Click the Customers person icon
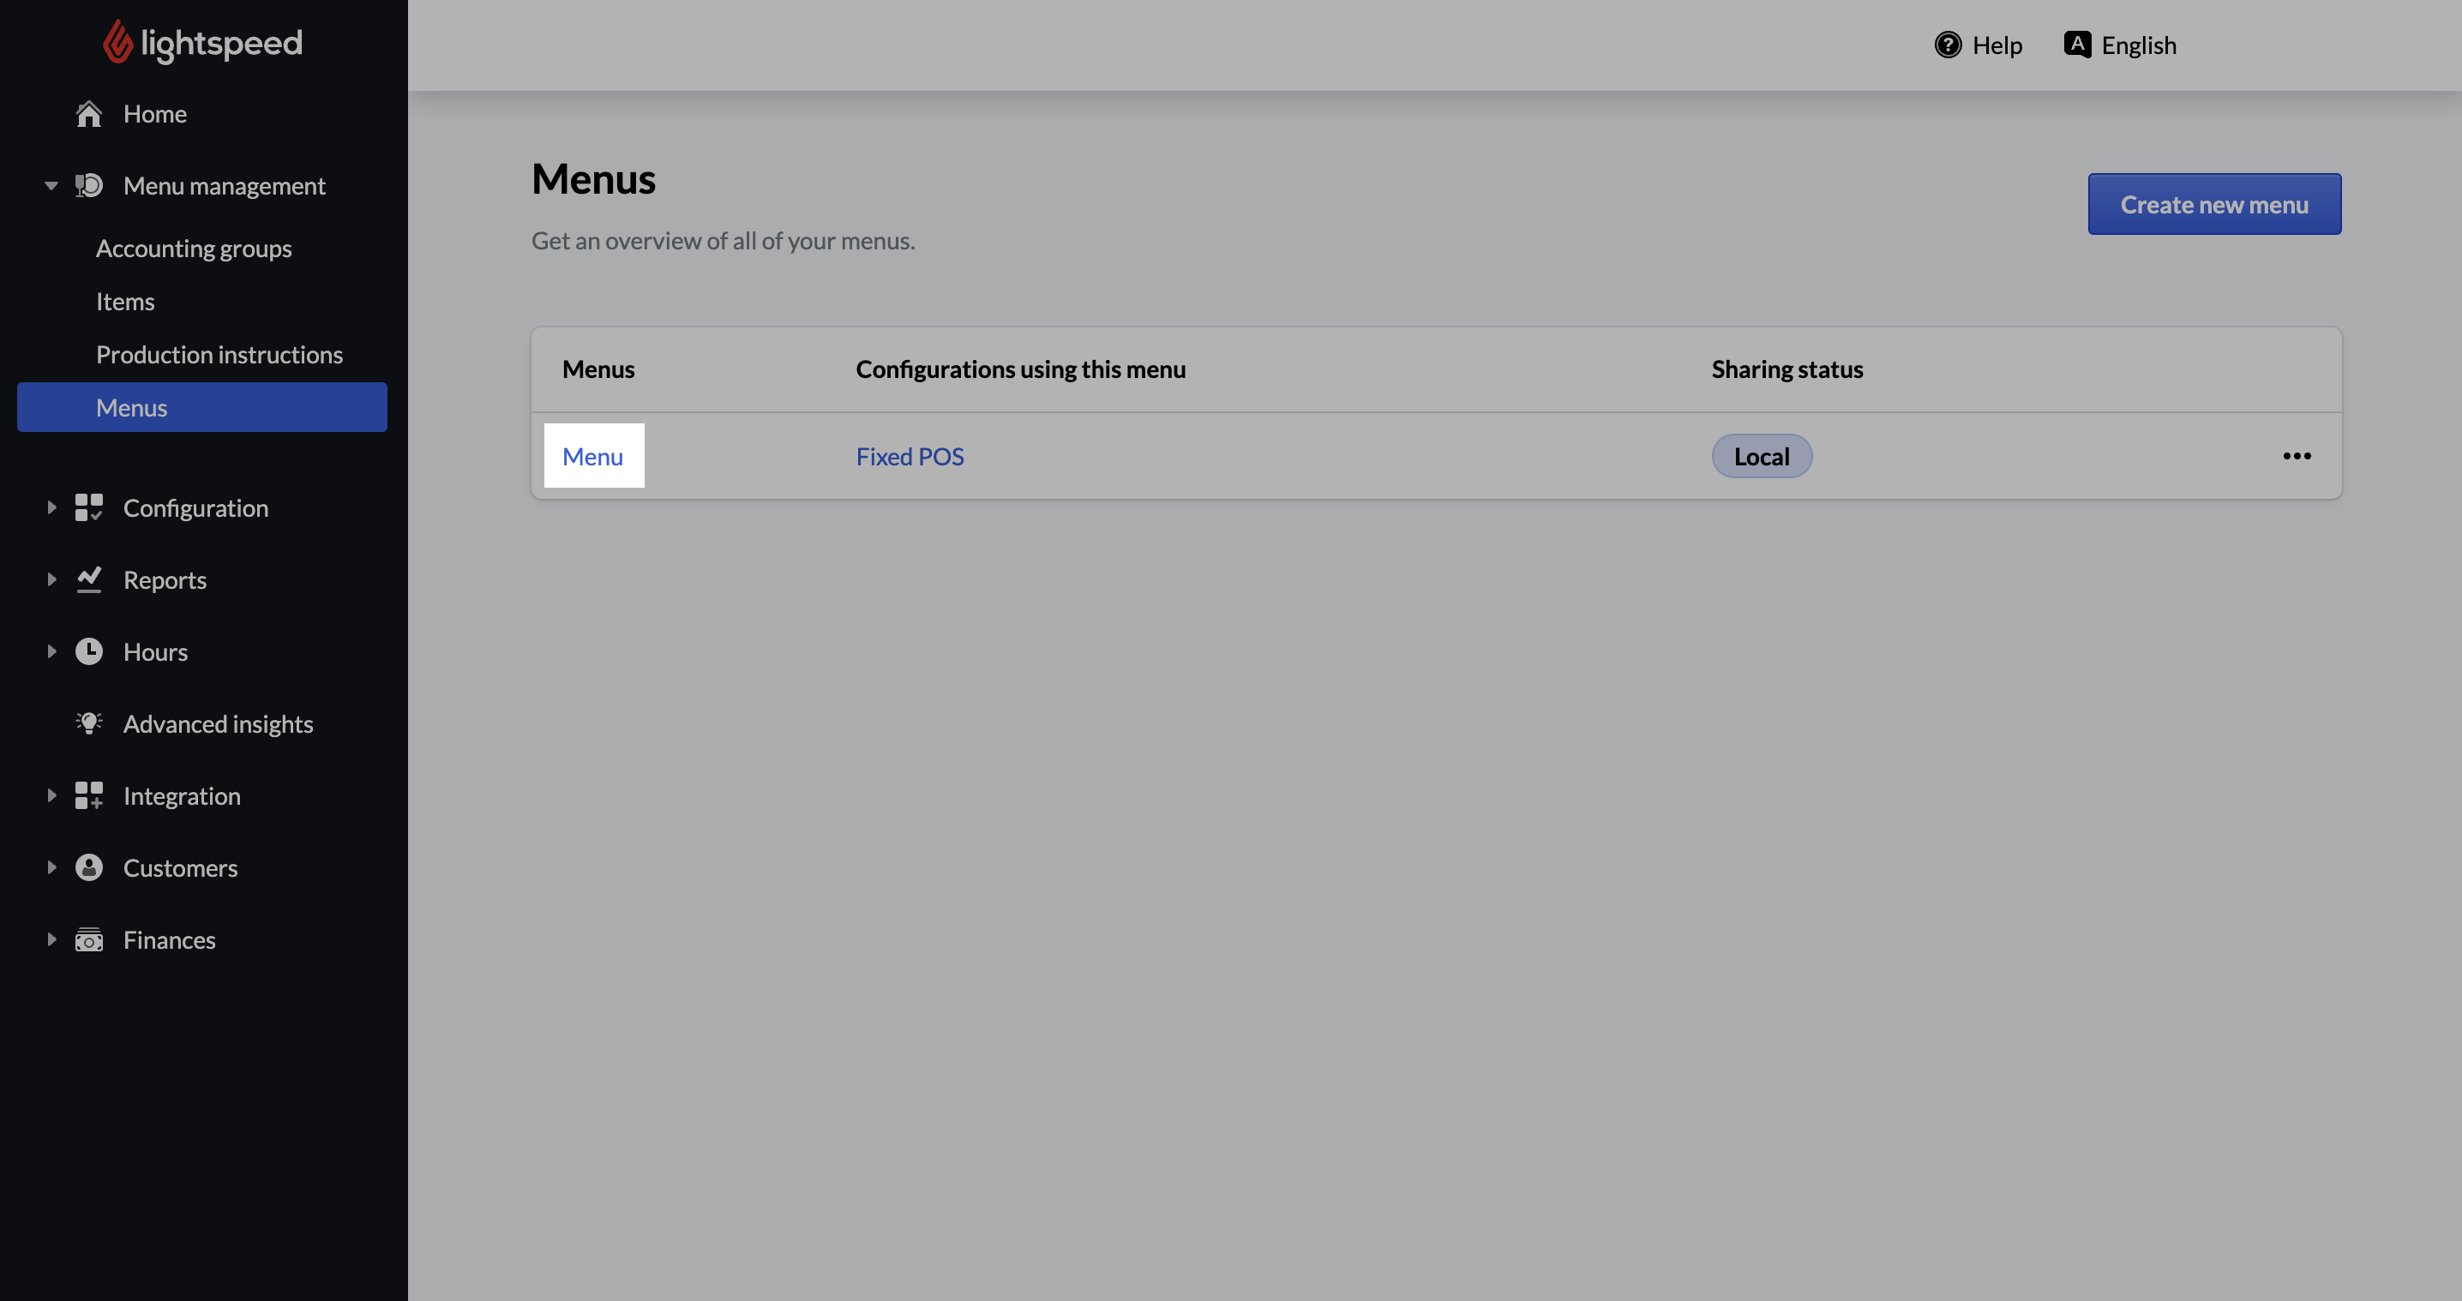 click(89, 867)
